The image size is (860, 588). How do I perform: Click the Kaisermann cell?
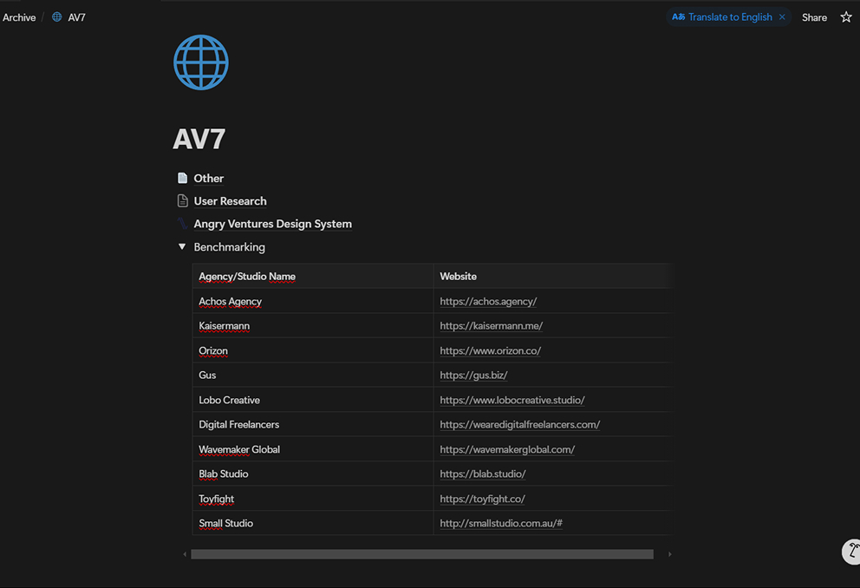point(313,326)
